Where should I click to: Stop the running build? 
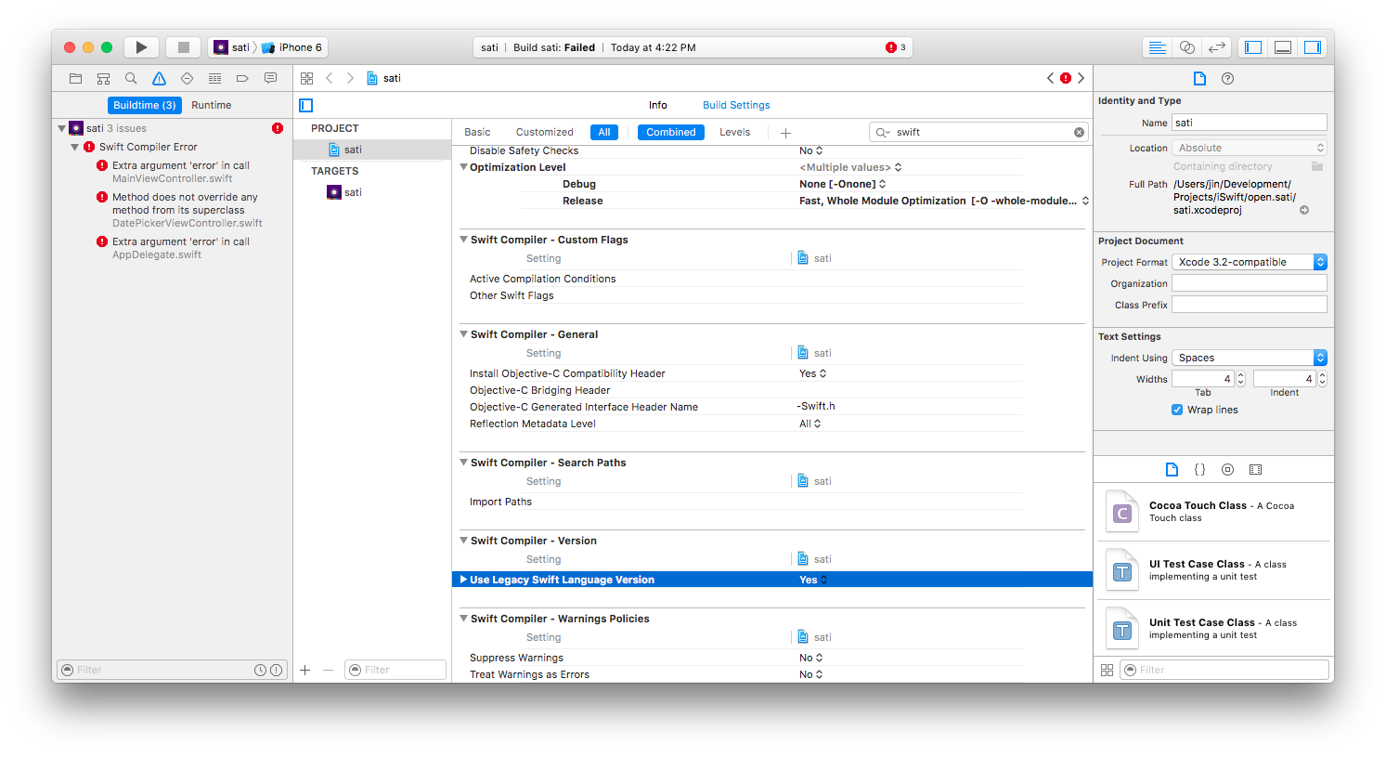tap(184, 47)
